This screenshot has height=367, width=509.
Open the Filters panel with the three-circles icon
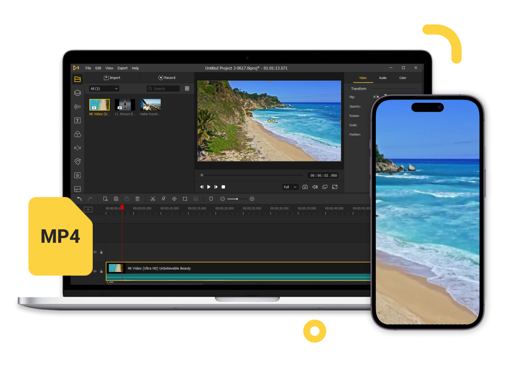pos(78,134)
